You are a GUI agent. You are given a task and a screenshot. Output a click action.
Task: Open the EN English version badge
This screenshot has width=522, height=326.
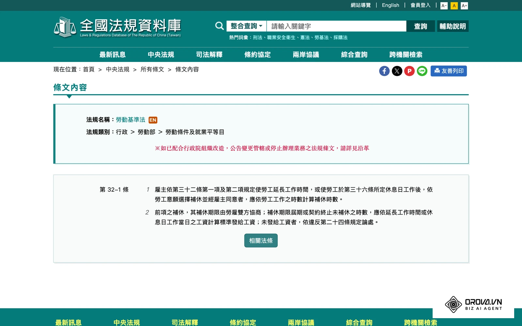pos(153,120)
